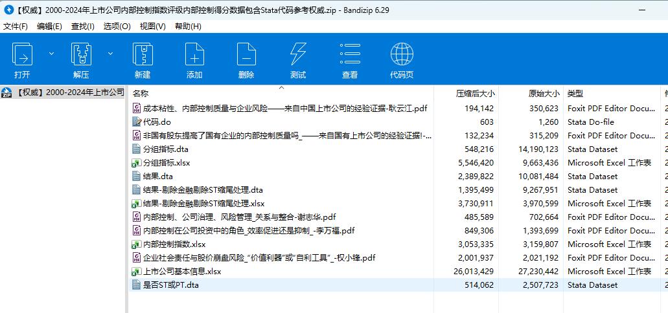Click the Open (打开) toolbar icon

coord(22,54)
